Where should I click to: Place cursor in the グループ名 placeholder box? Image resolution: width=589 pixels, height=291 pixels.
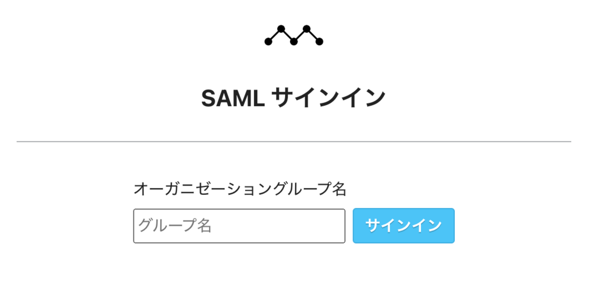[x=239, y=225]
